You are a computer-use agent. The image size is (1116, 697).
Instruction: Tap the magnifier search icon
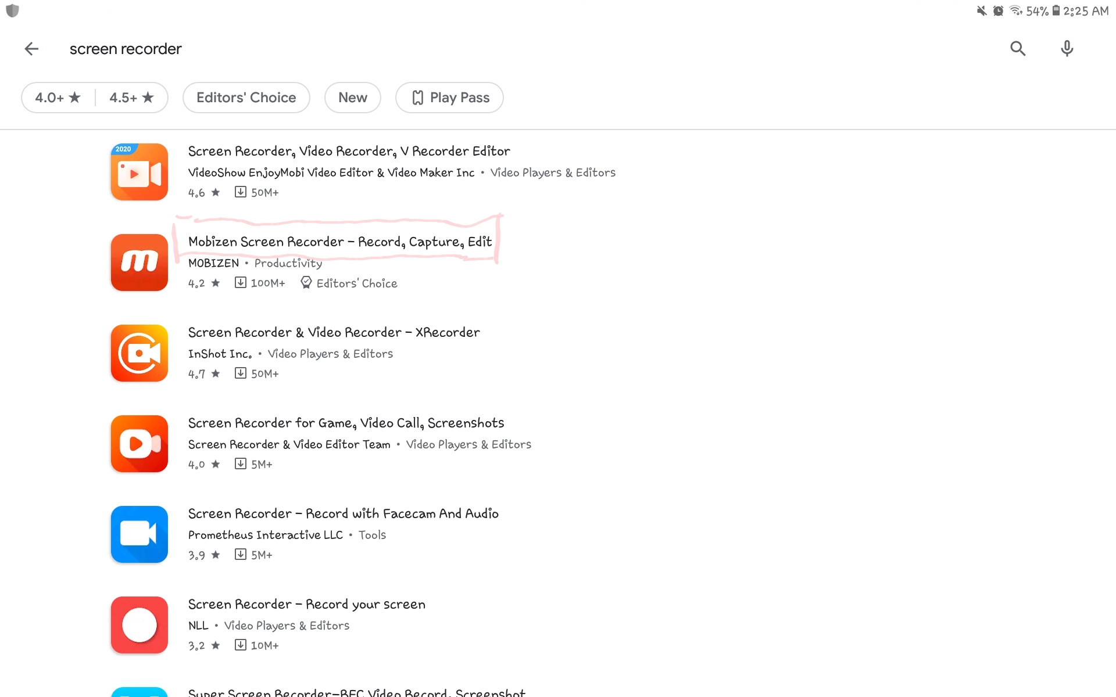pos(1018,49)
